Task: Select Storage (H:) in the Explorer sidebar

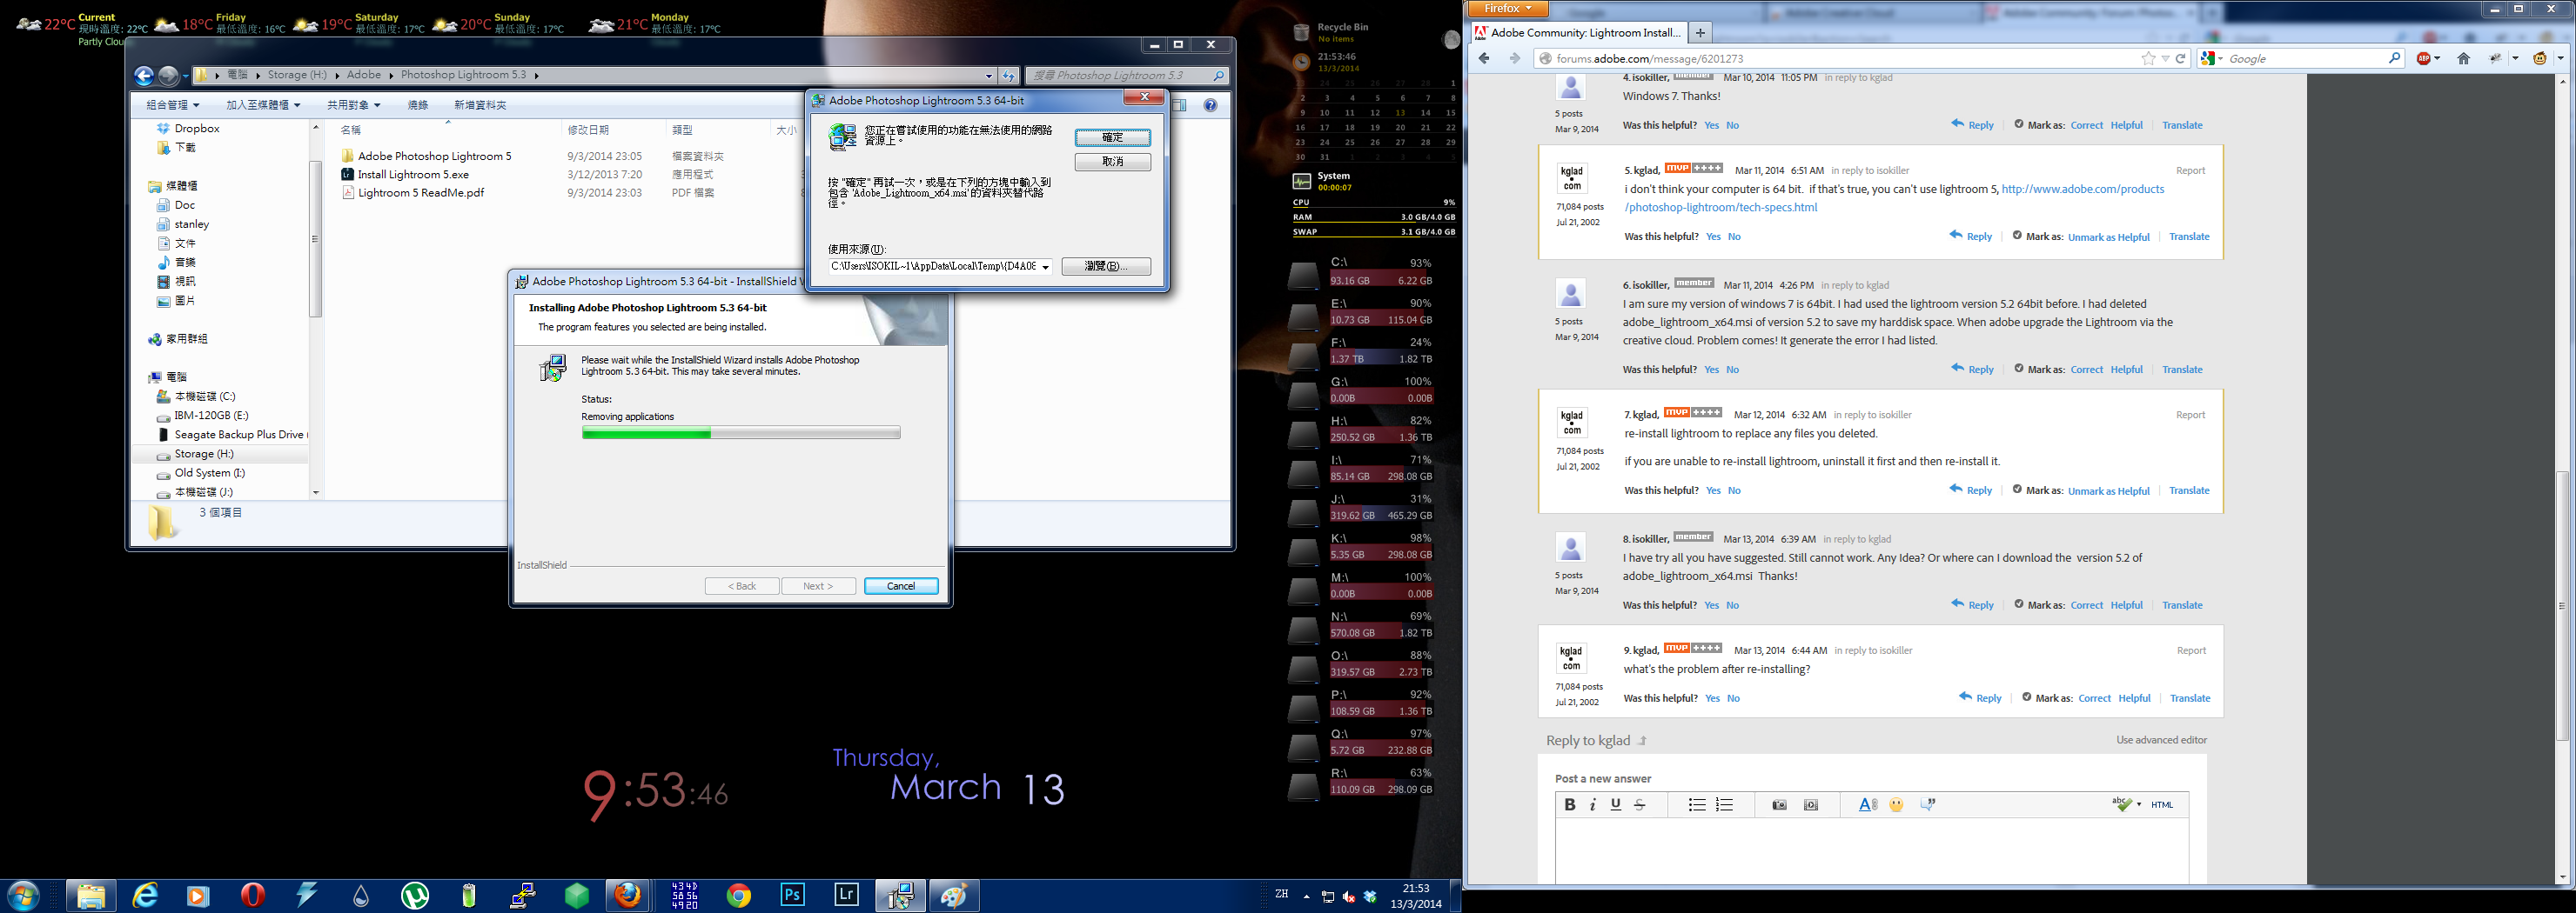Action: (204, 455)
